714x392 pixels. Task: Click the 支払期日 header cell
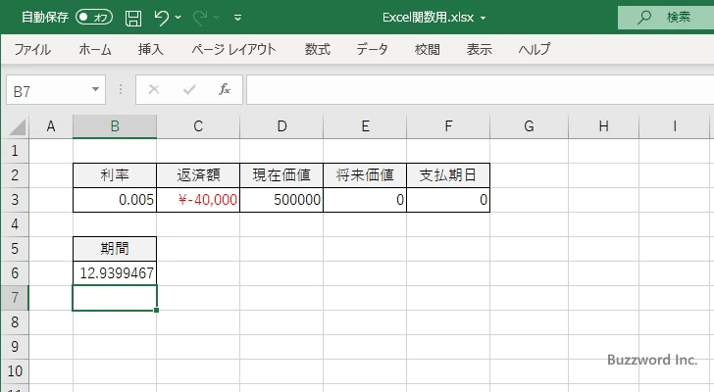pyautogui.click(x=448, y=175)
